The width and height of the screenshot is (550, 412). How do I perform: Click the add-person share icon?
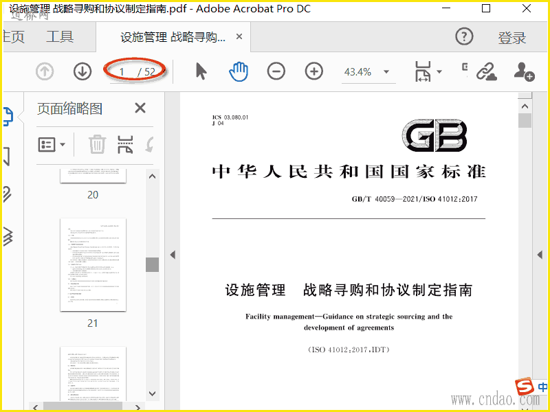tap(524, 71)
